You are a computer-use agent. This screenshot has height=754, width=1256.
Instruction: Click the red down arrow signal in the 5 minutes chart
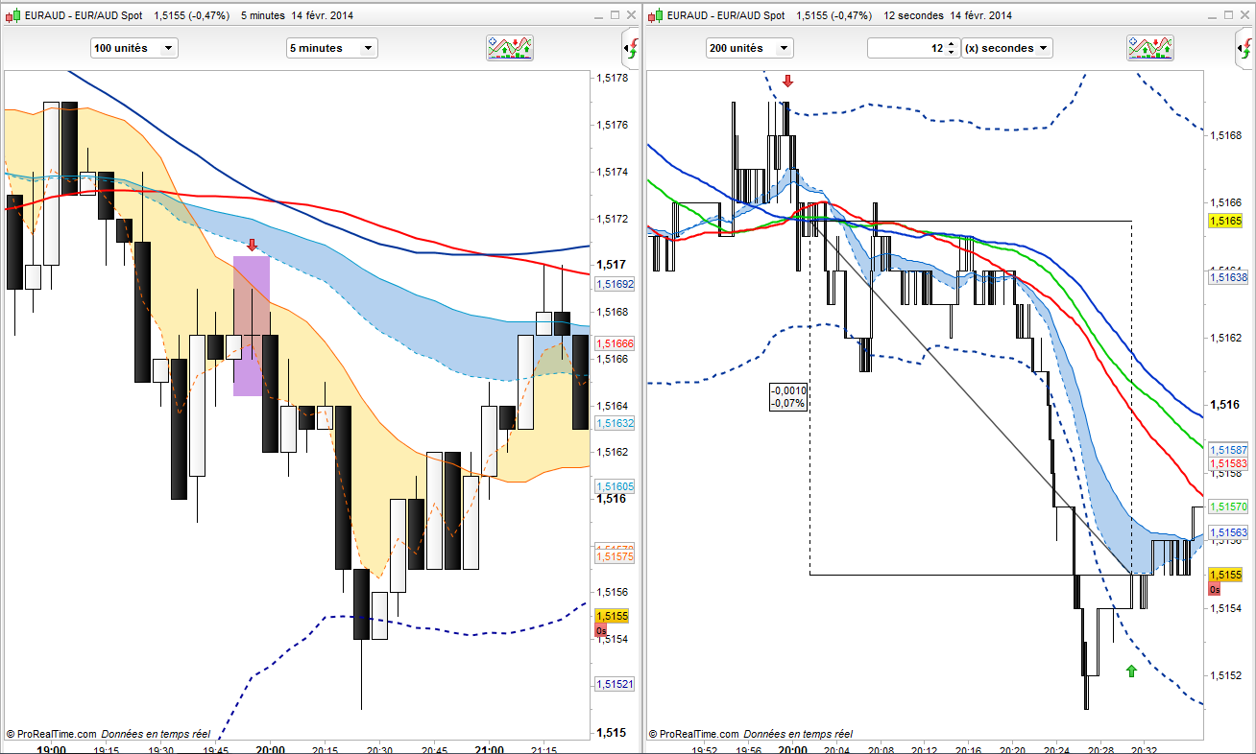tap(252, 246)
